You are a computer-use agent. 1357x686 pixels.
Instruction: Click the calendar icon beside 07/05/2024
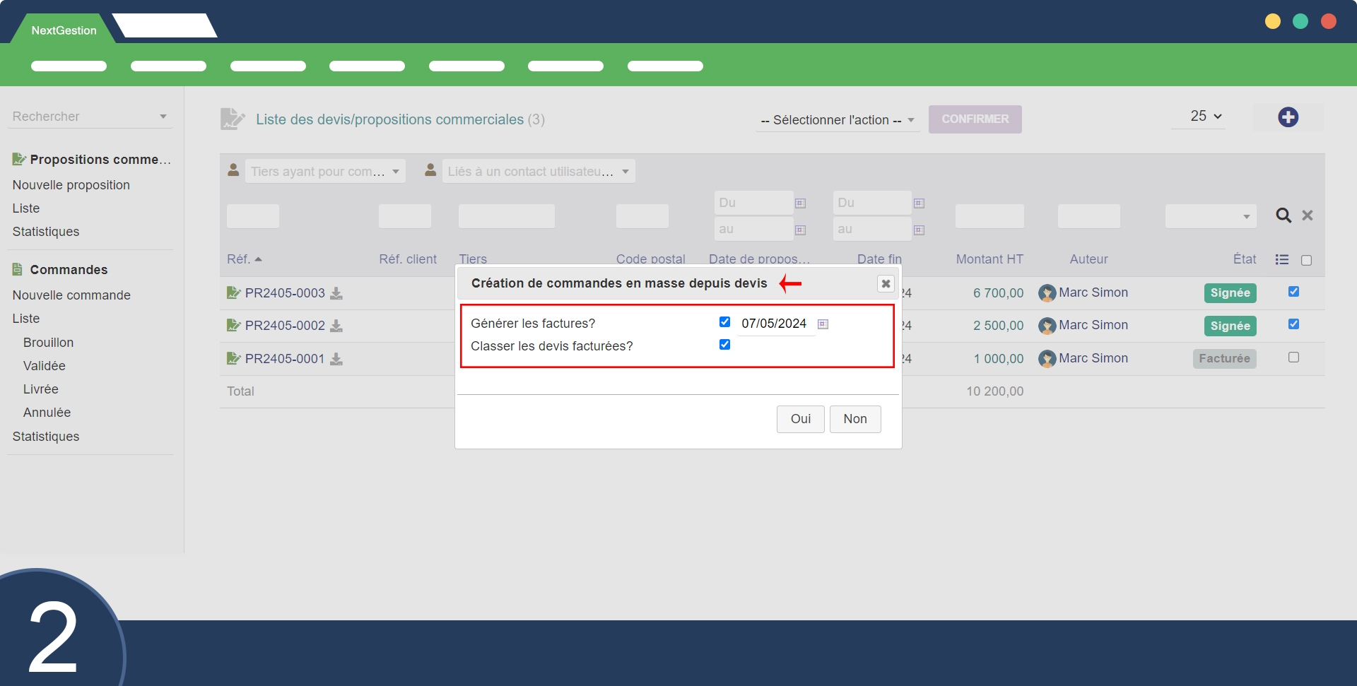[x=823, y=324]
